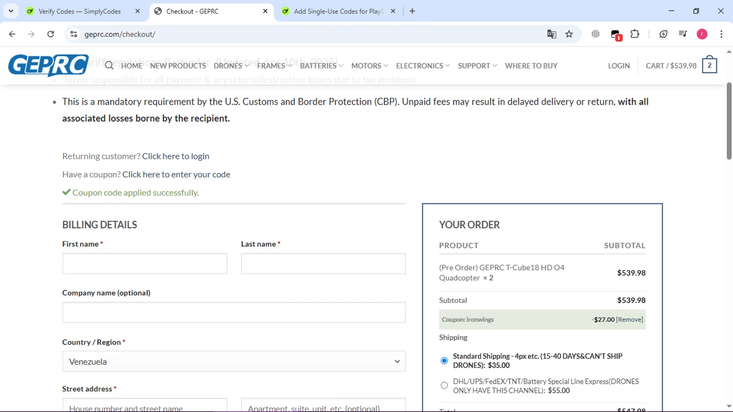Expand the FRAMES menu
Image resolution: width=733 pixels, height=412 pixels.
[274, 65]
